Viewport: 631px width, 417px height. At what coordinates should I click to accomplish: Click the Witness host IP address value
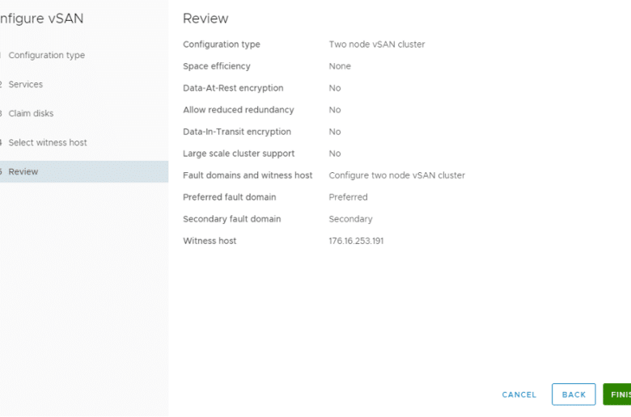356,241
